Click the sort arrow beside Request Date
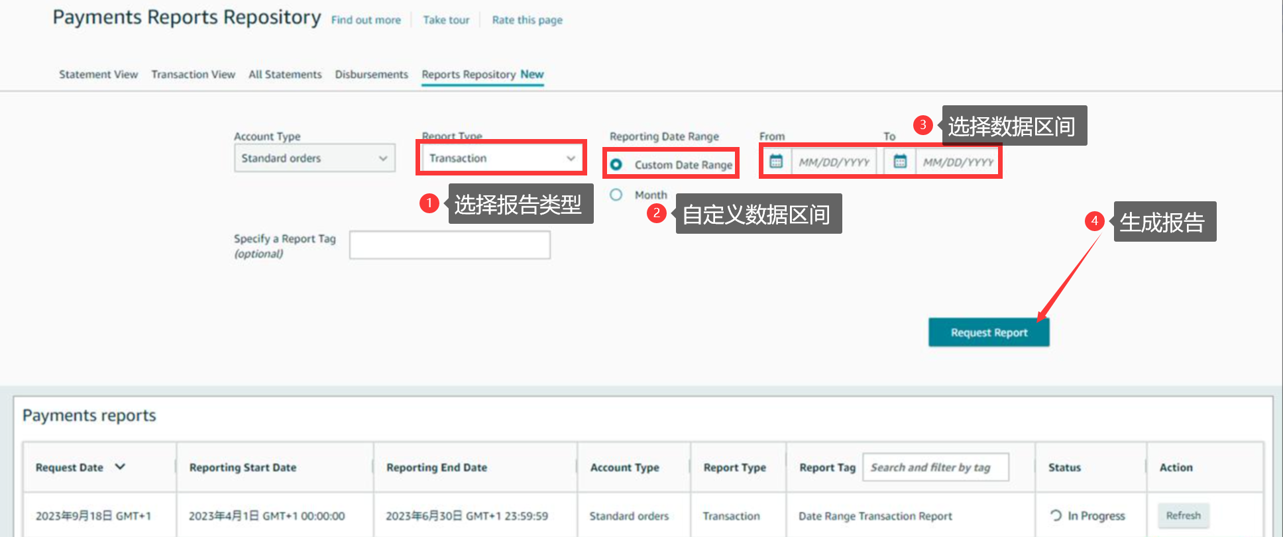Viewport: 1283px width, 537px height. (120, 467)
